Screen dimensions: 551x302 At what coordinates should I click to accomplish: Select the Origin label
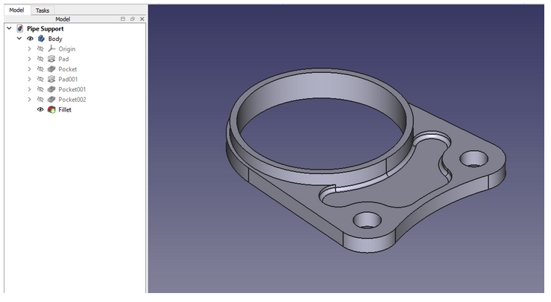coord(67,49)
